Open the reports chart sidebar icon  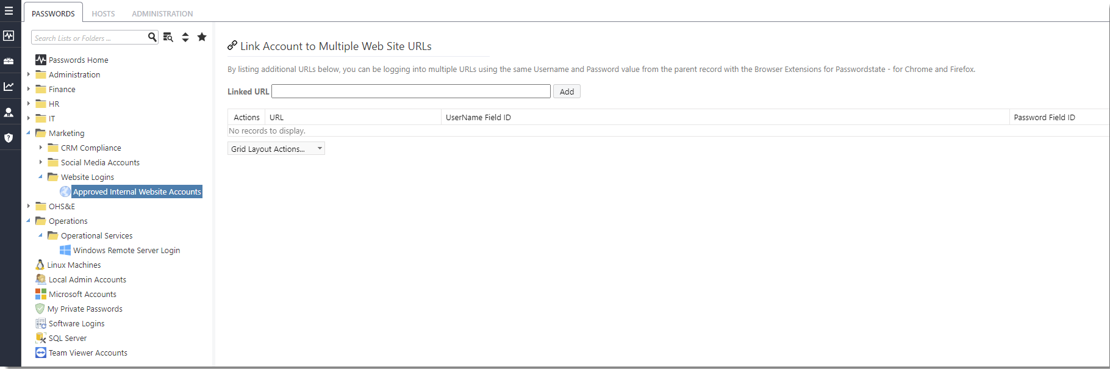pyautogui.click(x=9, y=87)
